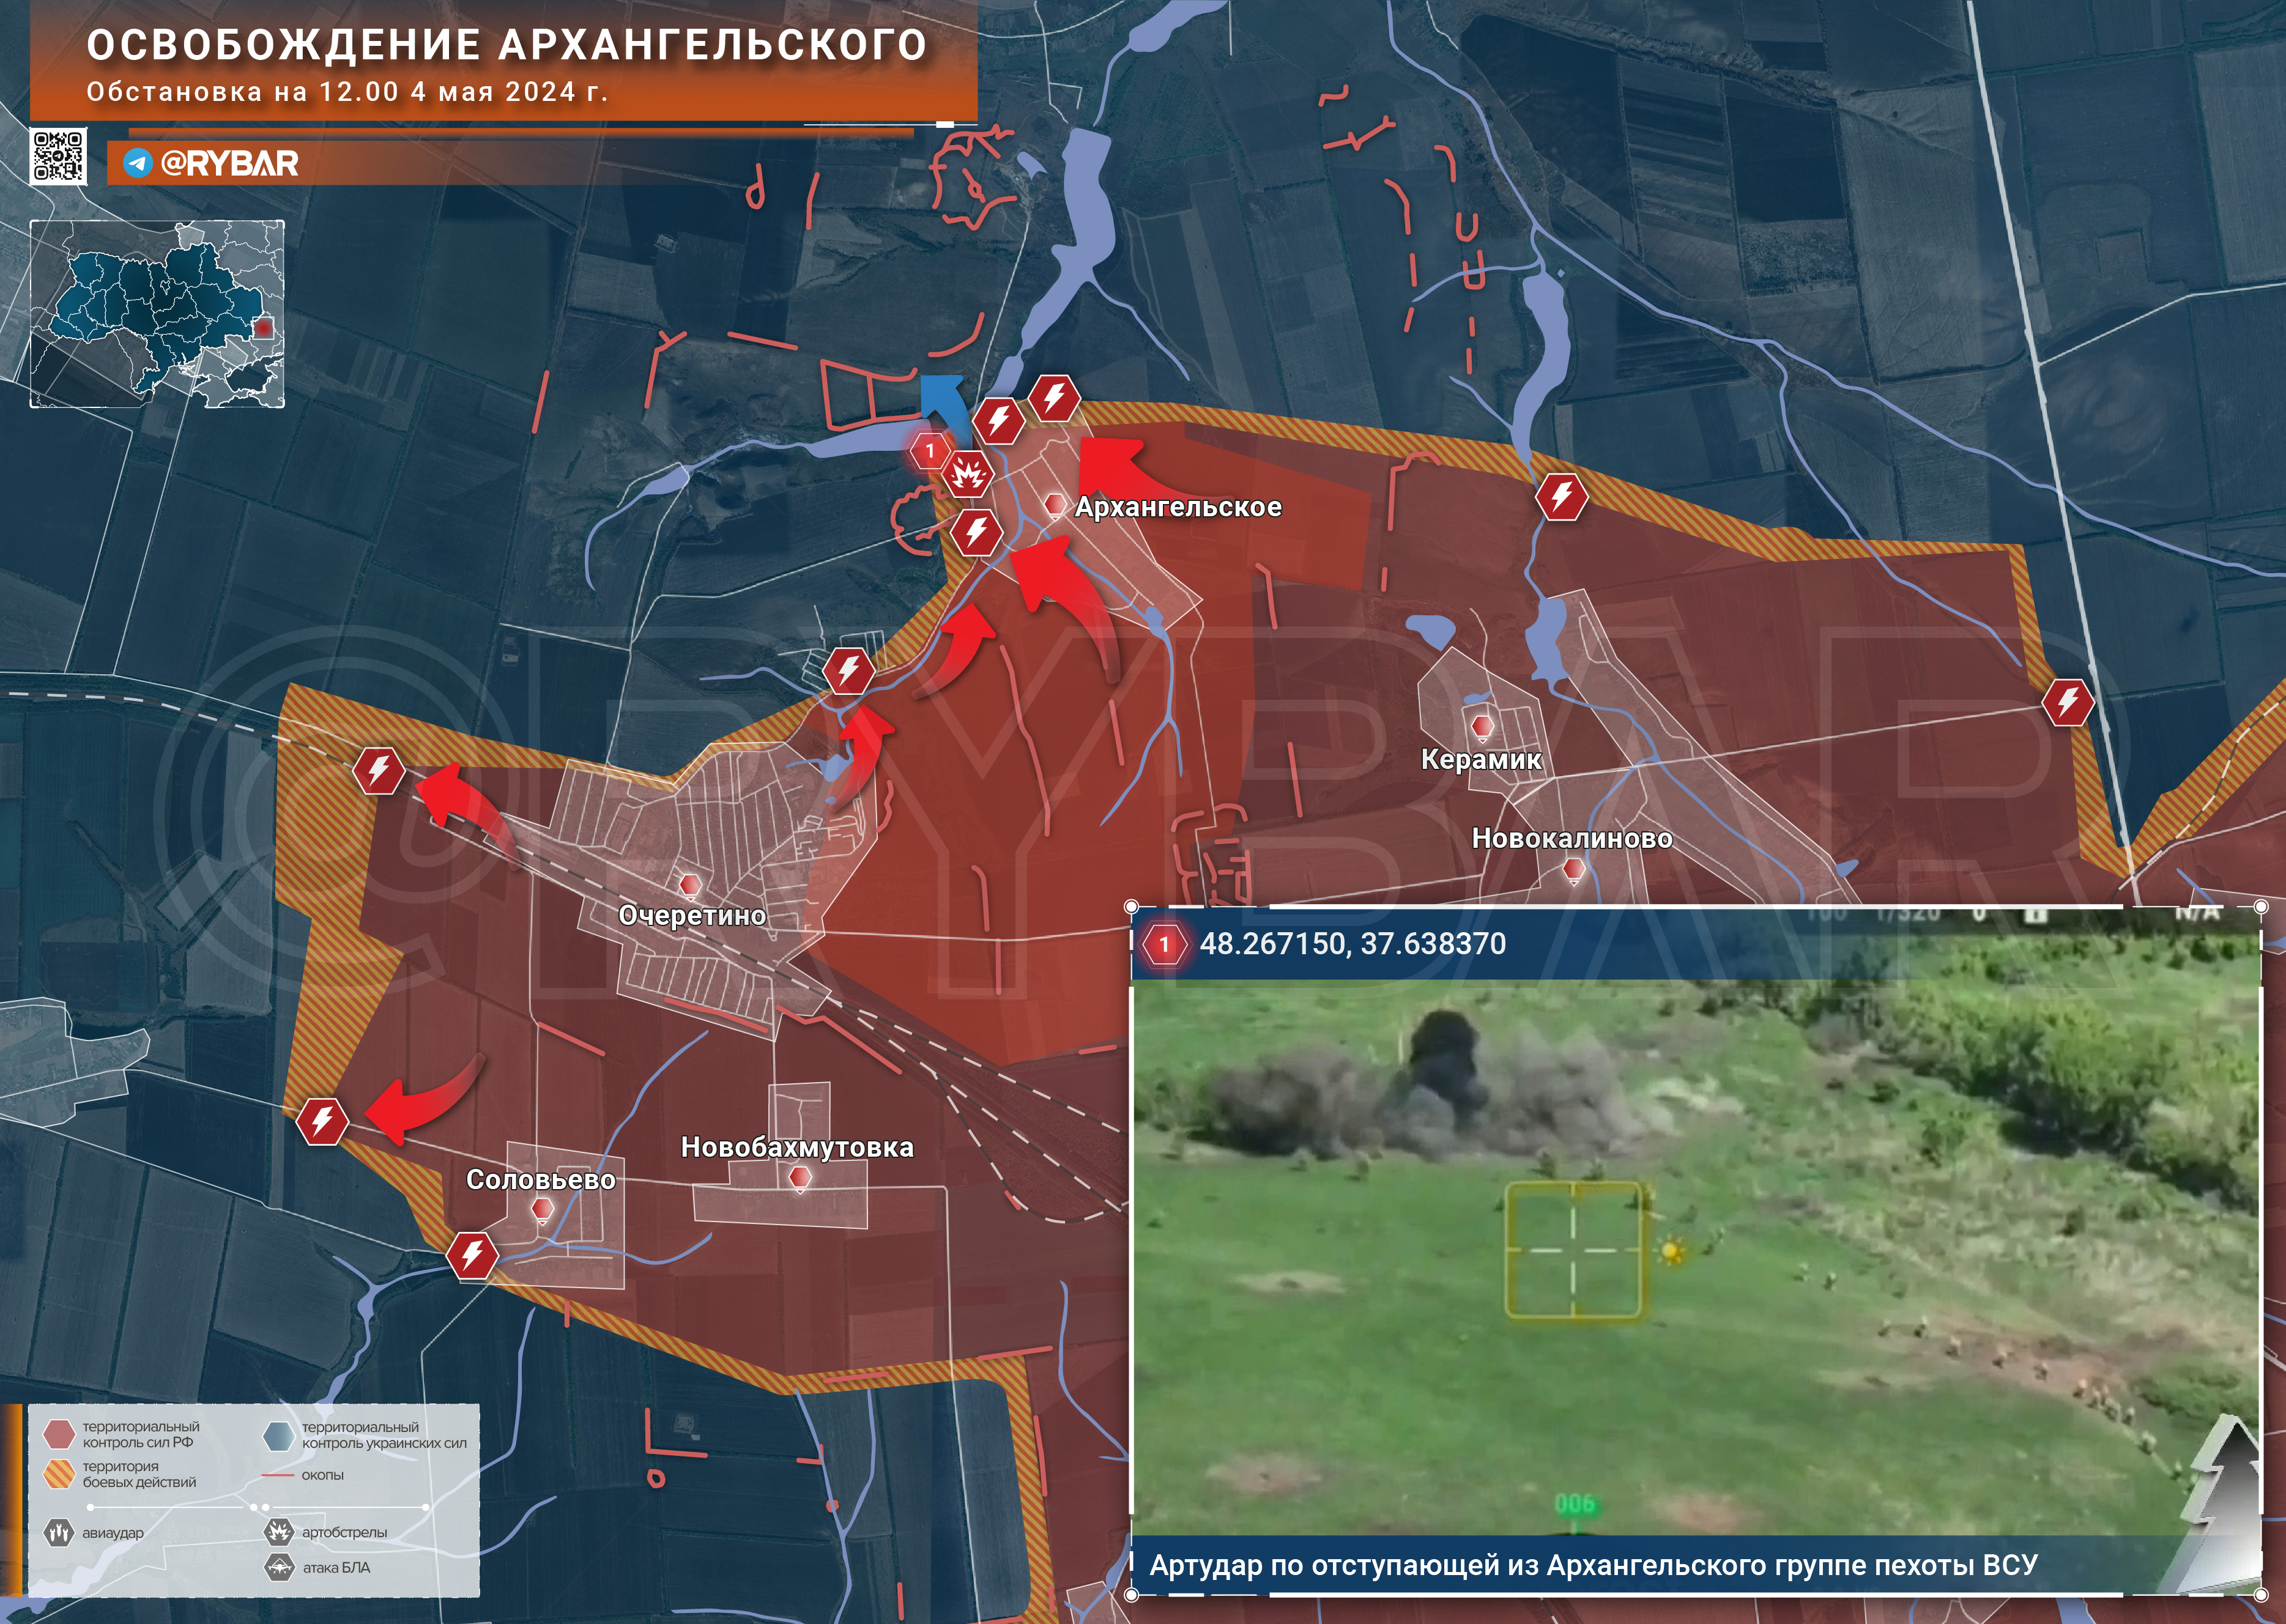Click the Очеретино settlement marker

[689, 886]
